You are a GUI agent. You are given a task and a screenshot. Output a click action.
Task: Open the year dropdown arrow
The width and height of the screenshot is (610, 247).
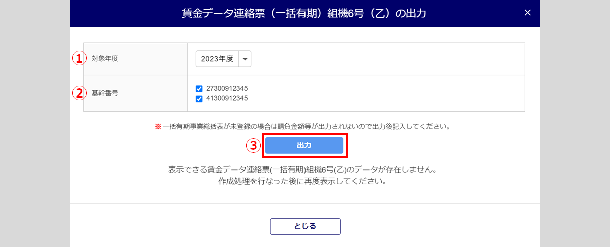pyautogui.click(x=245, y=59)
